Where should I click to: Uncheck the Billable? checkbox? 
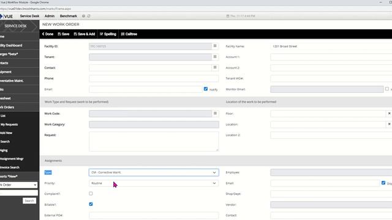pyautogui.click(x=91, y=204)
